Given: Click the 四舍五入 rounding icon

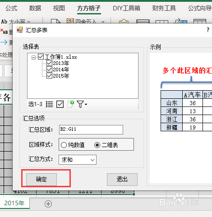Looking at the screenshot, I should (70, 21).
